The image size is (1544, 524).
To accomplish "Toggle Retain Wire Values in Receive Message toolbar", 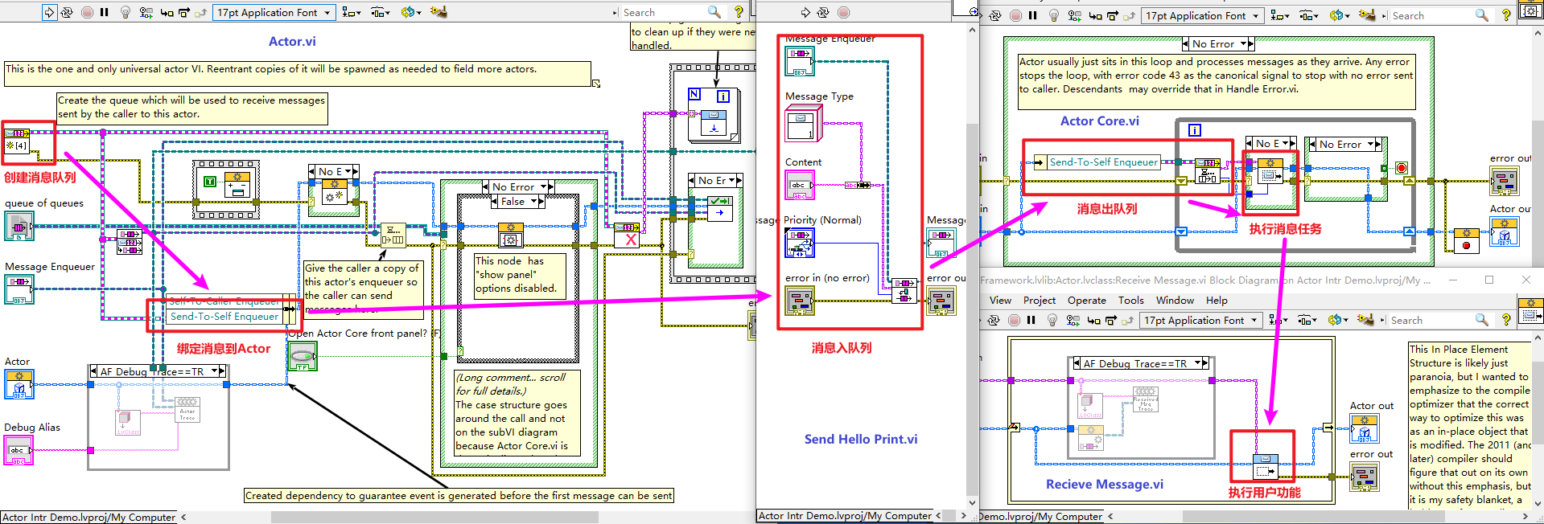I will [1073, 320].
